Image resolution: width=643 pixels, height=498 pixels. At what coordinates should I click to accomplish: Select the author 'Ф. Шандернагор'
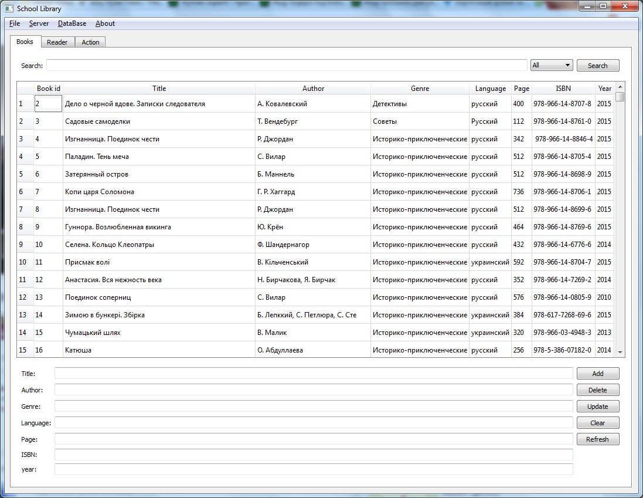point(313,245)
